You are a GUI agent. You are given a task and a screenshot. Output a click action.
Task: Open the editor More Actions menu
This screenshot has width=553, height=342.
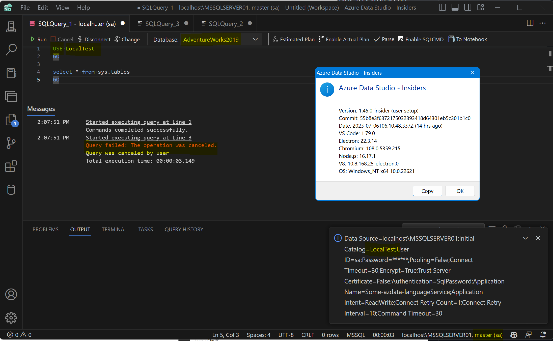point(543,23)
